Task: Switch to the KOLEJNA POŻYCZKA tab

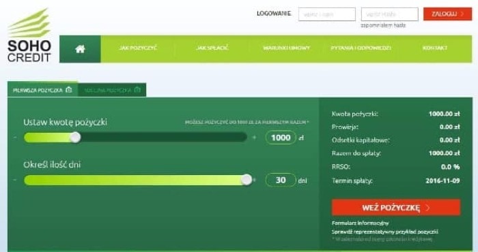Action: (112, 90)
